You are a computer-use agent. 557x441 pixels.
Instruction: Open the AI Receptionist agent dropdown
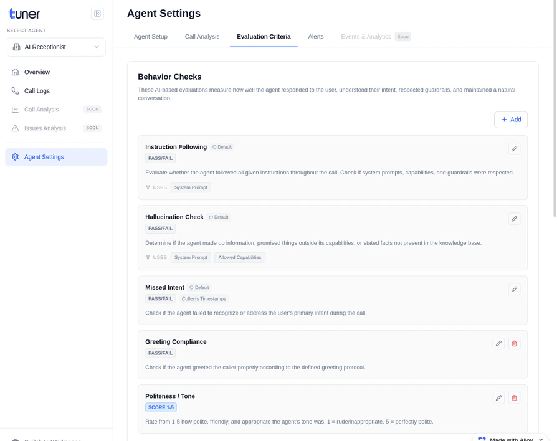[56, 47]
